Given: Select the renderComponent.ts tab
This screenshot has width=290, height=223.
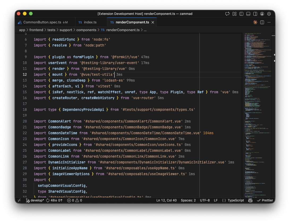Looking at the screenshot, I should coord(132,22).
